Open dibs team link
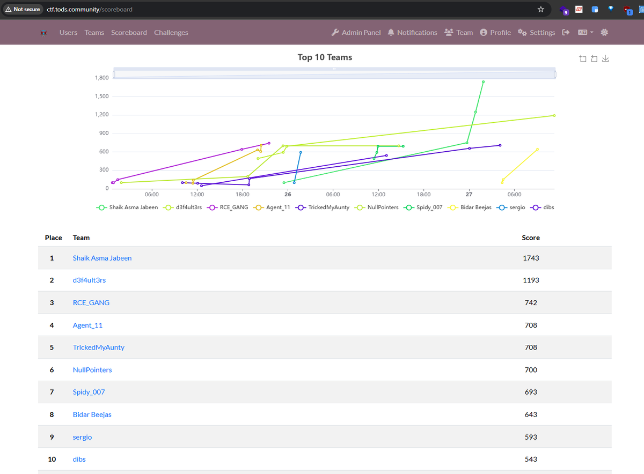644x474 pixels. pyautogui.click(x=79, y=459)
